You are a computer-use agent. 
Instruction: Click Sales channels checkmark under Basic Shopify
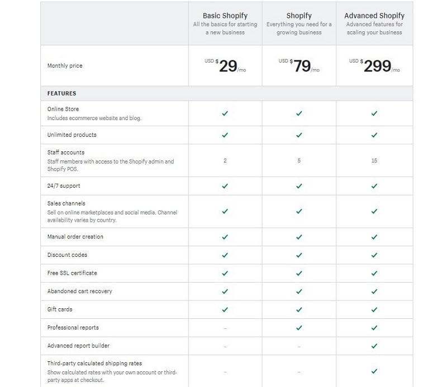coord(225,212)
